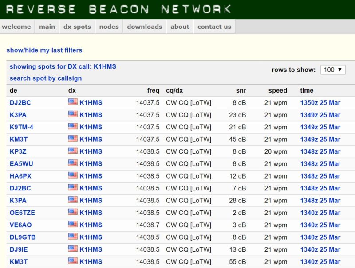Open spotter KM3T in the 45 dB row
The height and width of the screenshot is (268, 355).
pyautogui.click(x=19, y=140)
